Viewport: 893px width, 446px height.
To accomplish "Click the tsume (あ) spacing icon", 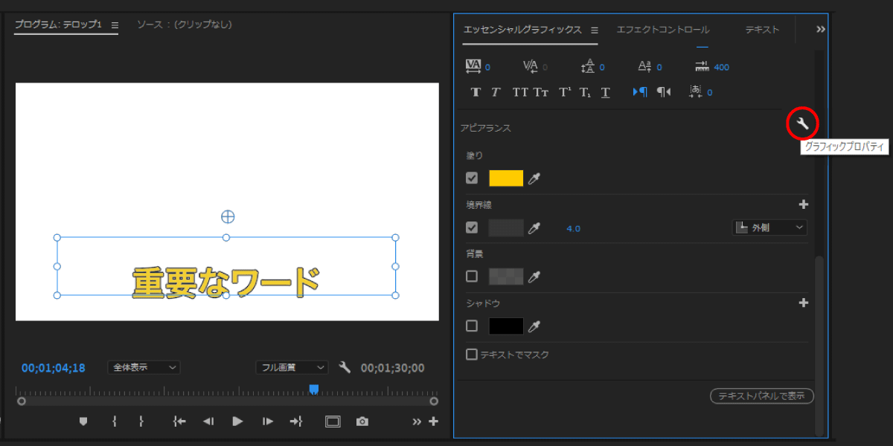I will [696, 92].
